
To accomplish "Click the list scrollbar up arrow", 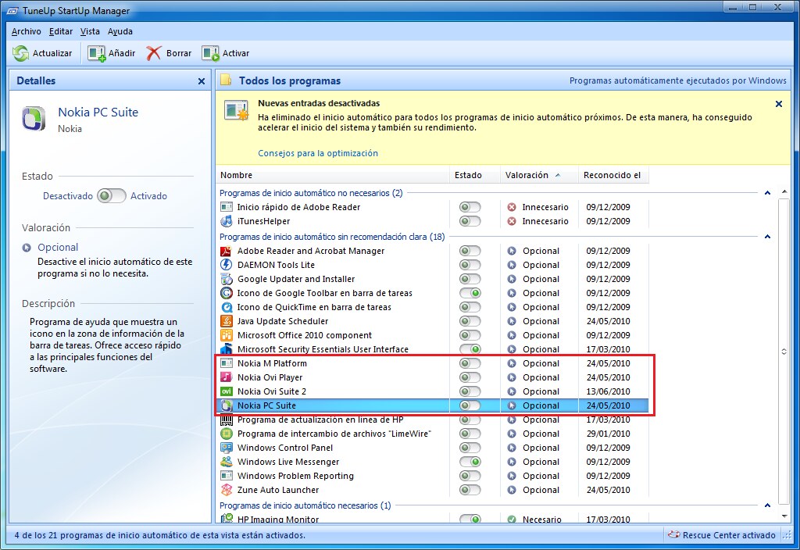I will [x=784, y=192].
